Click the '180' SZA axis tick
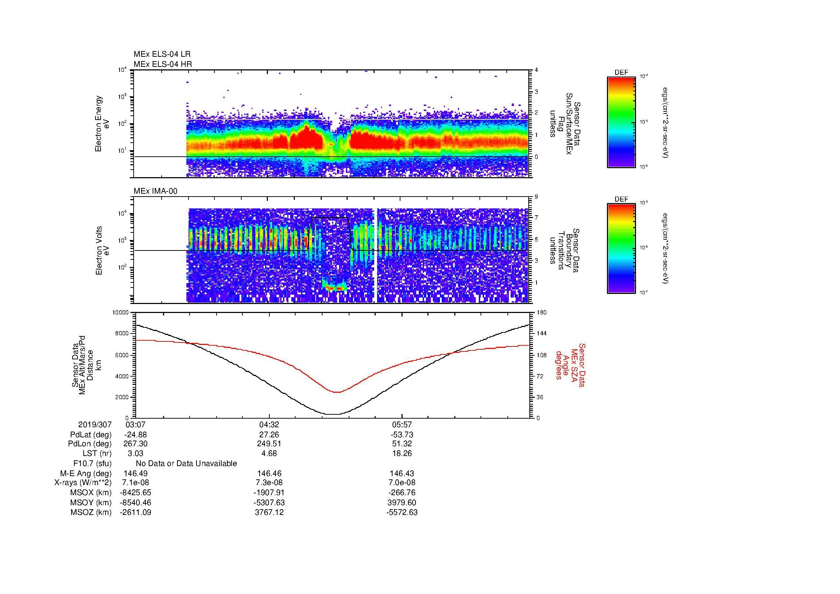This screenshot has width=840, height=594. point(542,313)
